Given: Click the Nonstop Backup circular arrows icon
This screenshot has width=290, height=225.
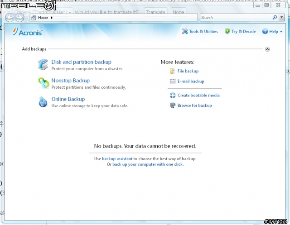Looking at the screenshot, I should point(43,83).
